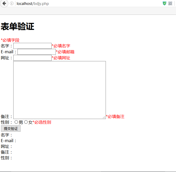Focus the 网址 text input
This screenshot has width=176, height=172.
point(32,58)
